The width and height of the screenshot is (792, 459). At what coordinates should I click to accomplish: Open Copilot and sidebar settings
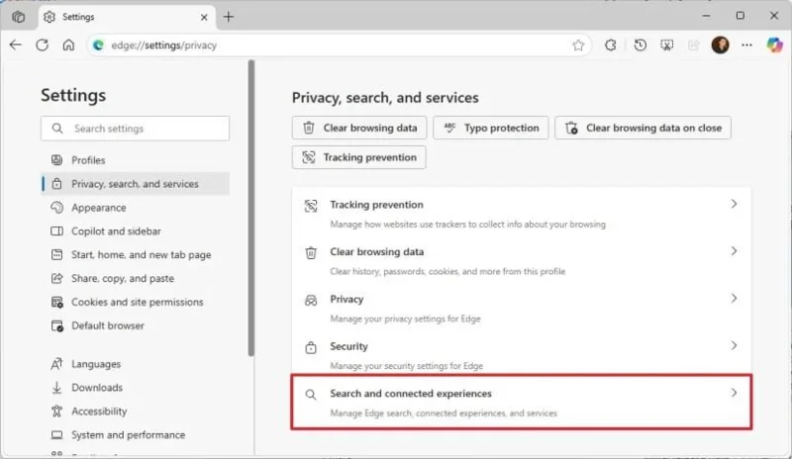[135, 231]
